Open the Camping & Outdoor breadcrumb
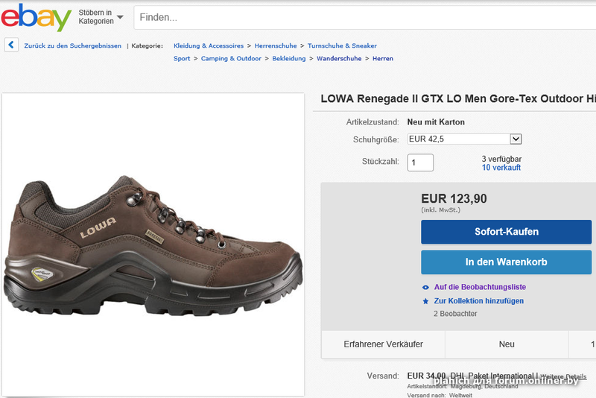 231,59
